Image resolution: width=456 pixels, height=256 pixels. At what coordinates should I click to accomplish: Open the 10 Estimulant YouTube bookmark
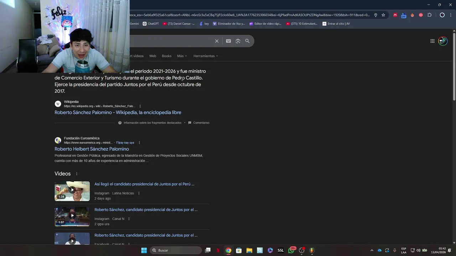click(302, 24)
